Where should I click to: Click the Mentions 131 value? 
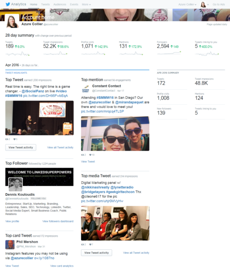[x=123, y=46]
